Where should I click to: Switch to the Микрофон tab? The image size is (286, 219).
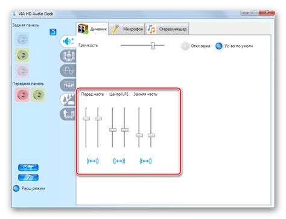coord(127,29)
